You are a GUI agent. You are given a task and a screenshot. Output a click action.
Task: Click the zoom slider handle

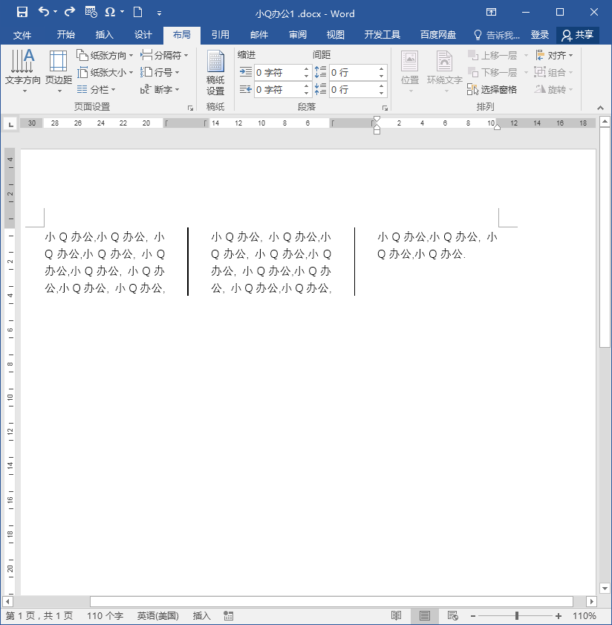coord(517,616)
